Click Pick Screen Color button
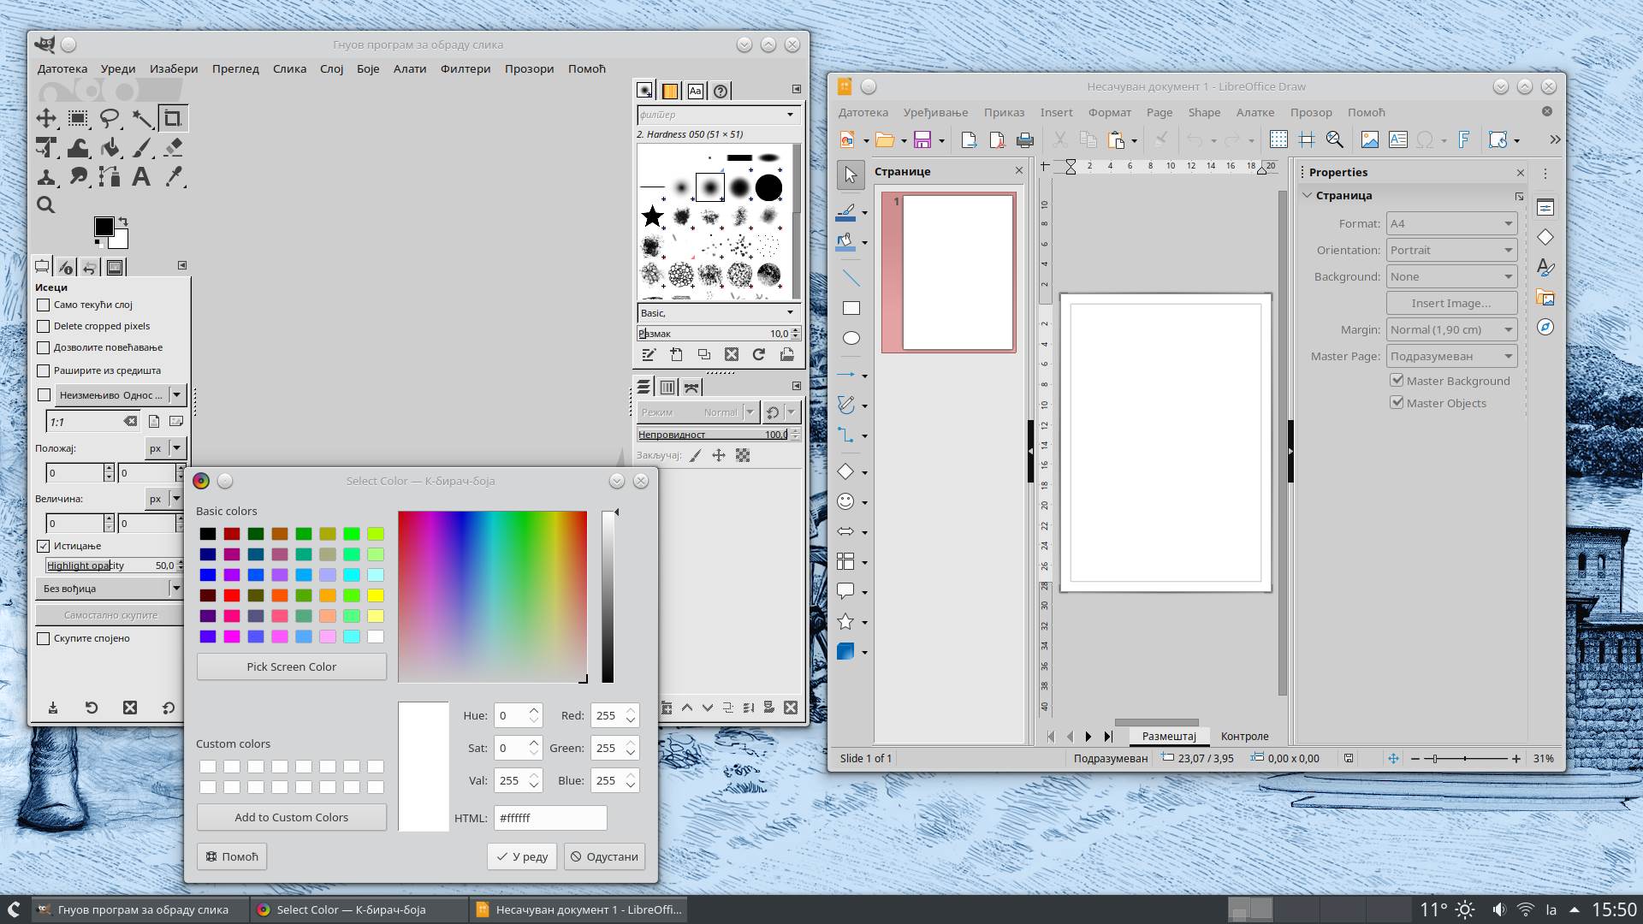 coord(291,667)
